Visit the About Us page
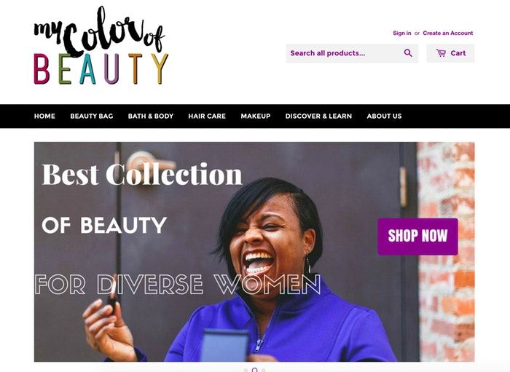This screenshot has width=510, height=372. click(x=384, y=116)
